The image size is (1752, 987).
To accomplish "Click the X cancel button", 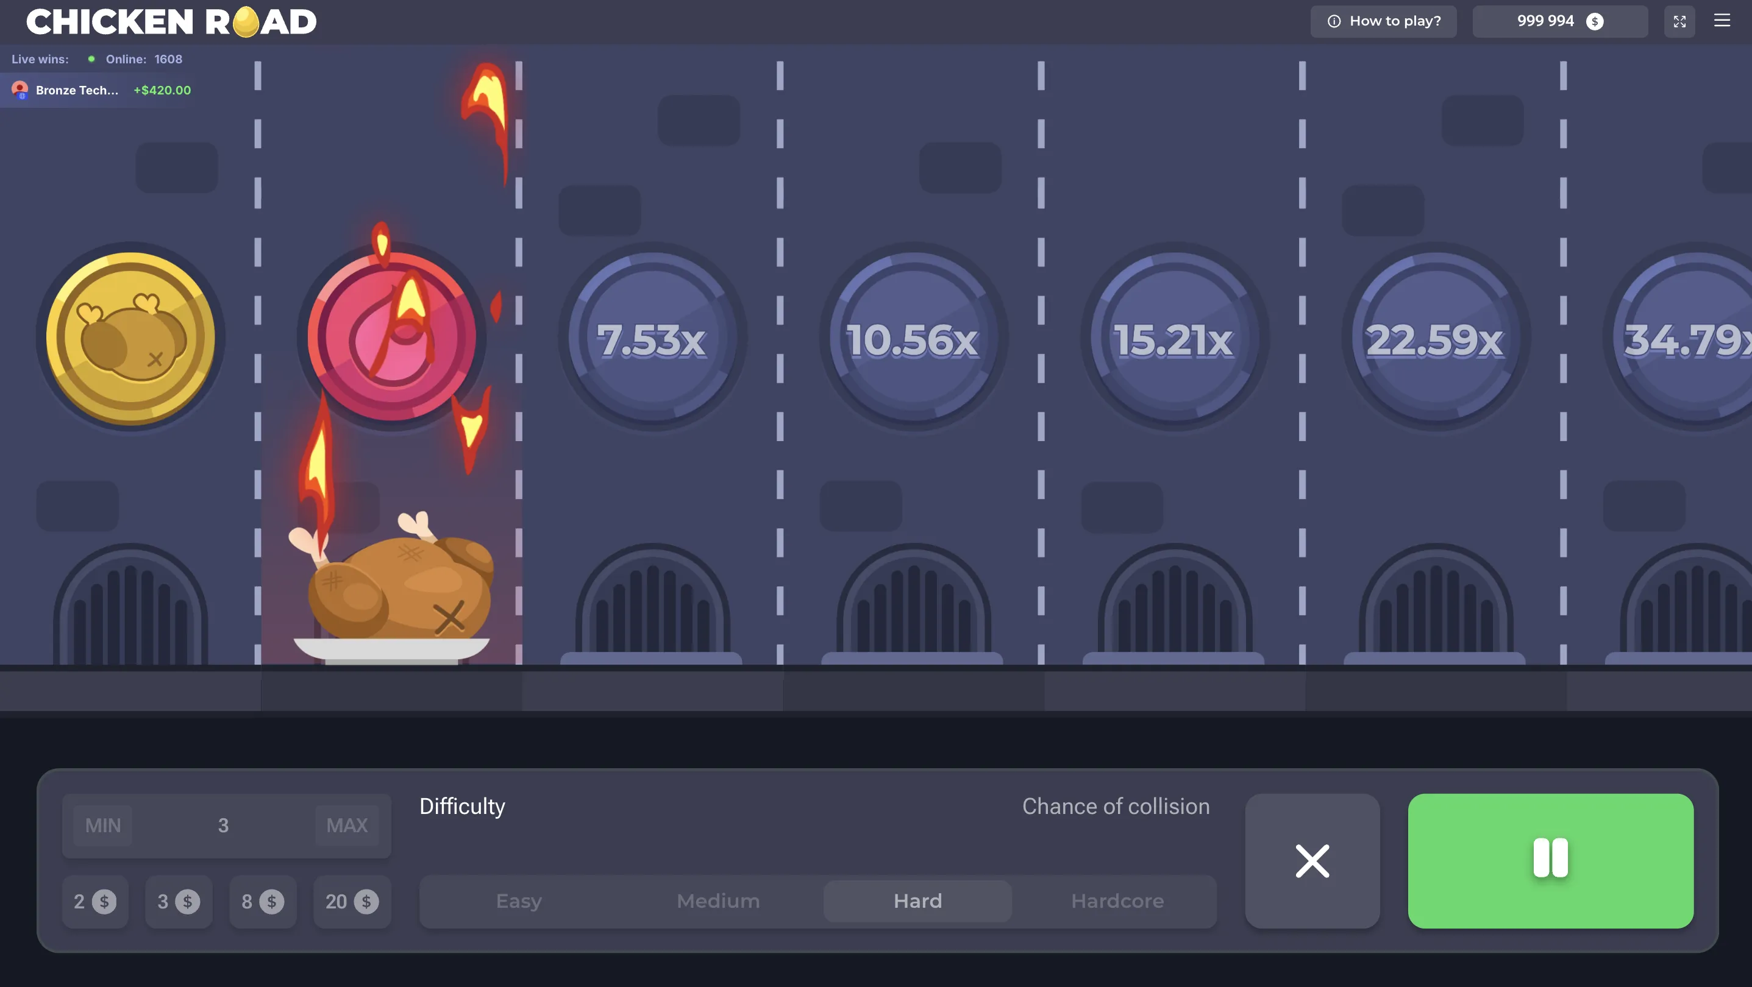I will point(1312,860).
